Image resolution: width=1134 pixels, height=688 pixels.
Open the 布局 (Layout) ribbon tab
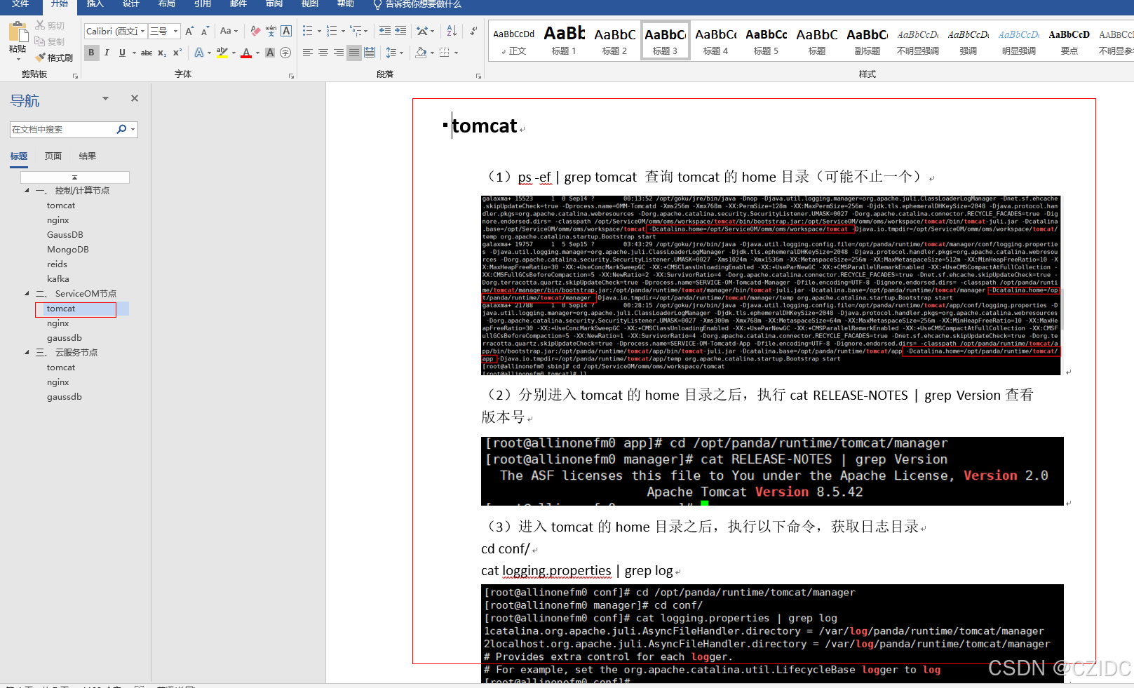(166, 4)
